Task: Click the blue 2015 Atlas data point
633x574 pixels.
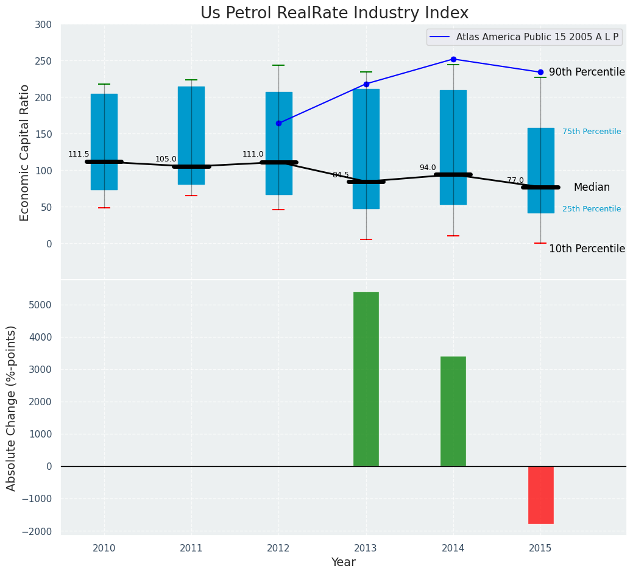Action: (540, 72)
